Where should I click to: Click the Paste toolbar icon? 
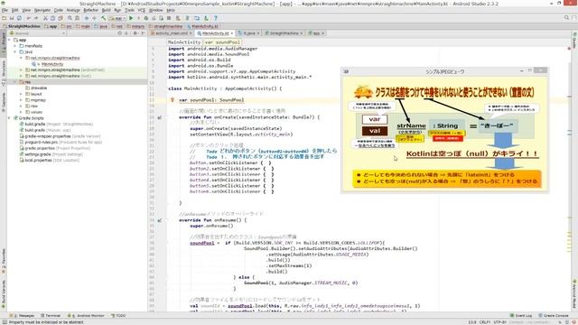(x=61, y=18)
